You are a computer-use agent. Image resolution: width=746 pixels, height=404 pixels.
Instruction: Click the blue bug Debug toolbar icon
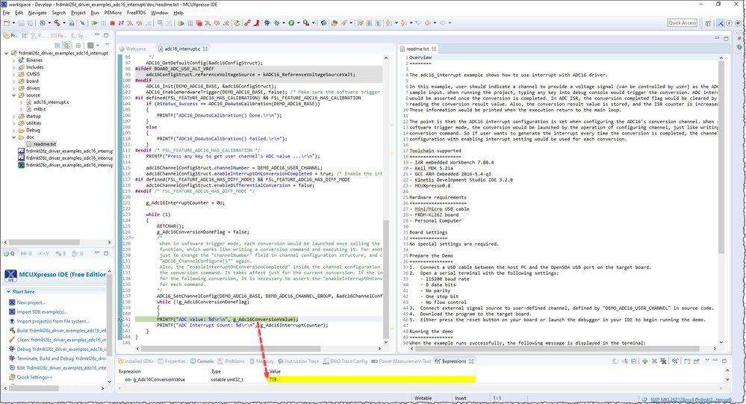(267, 23)
